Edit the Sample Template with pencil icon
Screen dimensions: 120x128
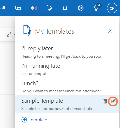pos(113,101)
